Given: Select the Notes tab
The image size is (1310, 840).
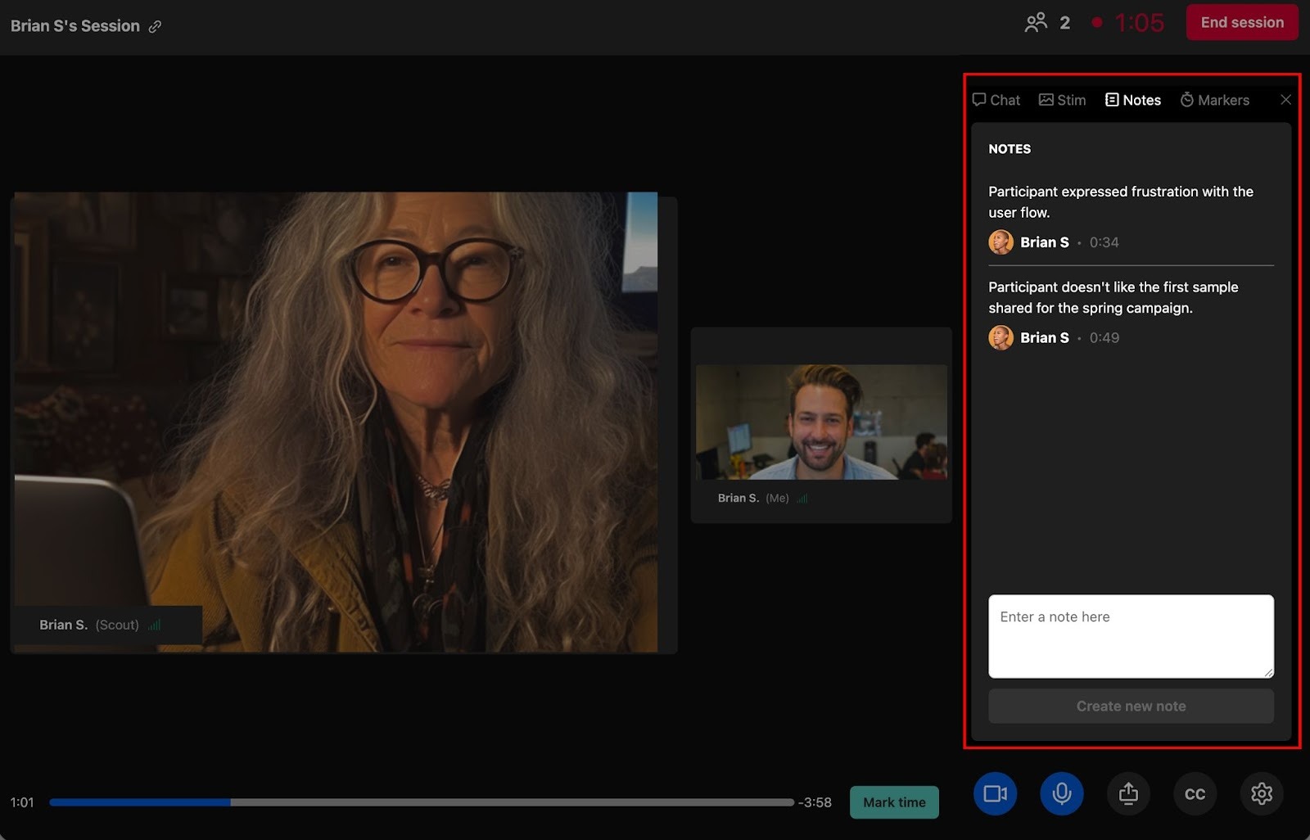Looking at the screenshot, I should [x=1133, y=100].
